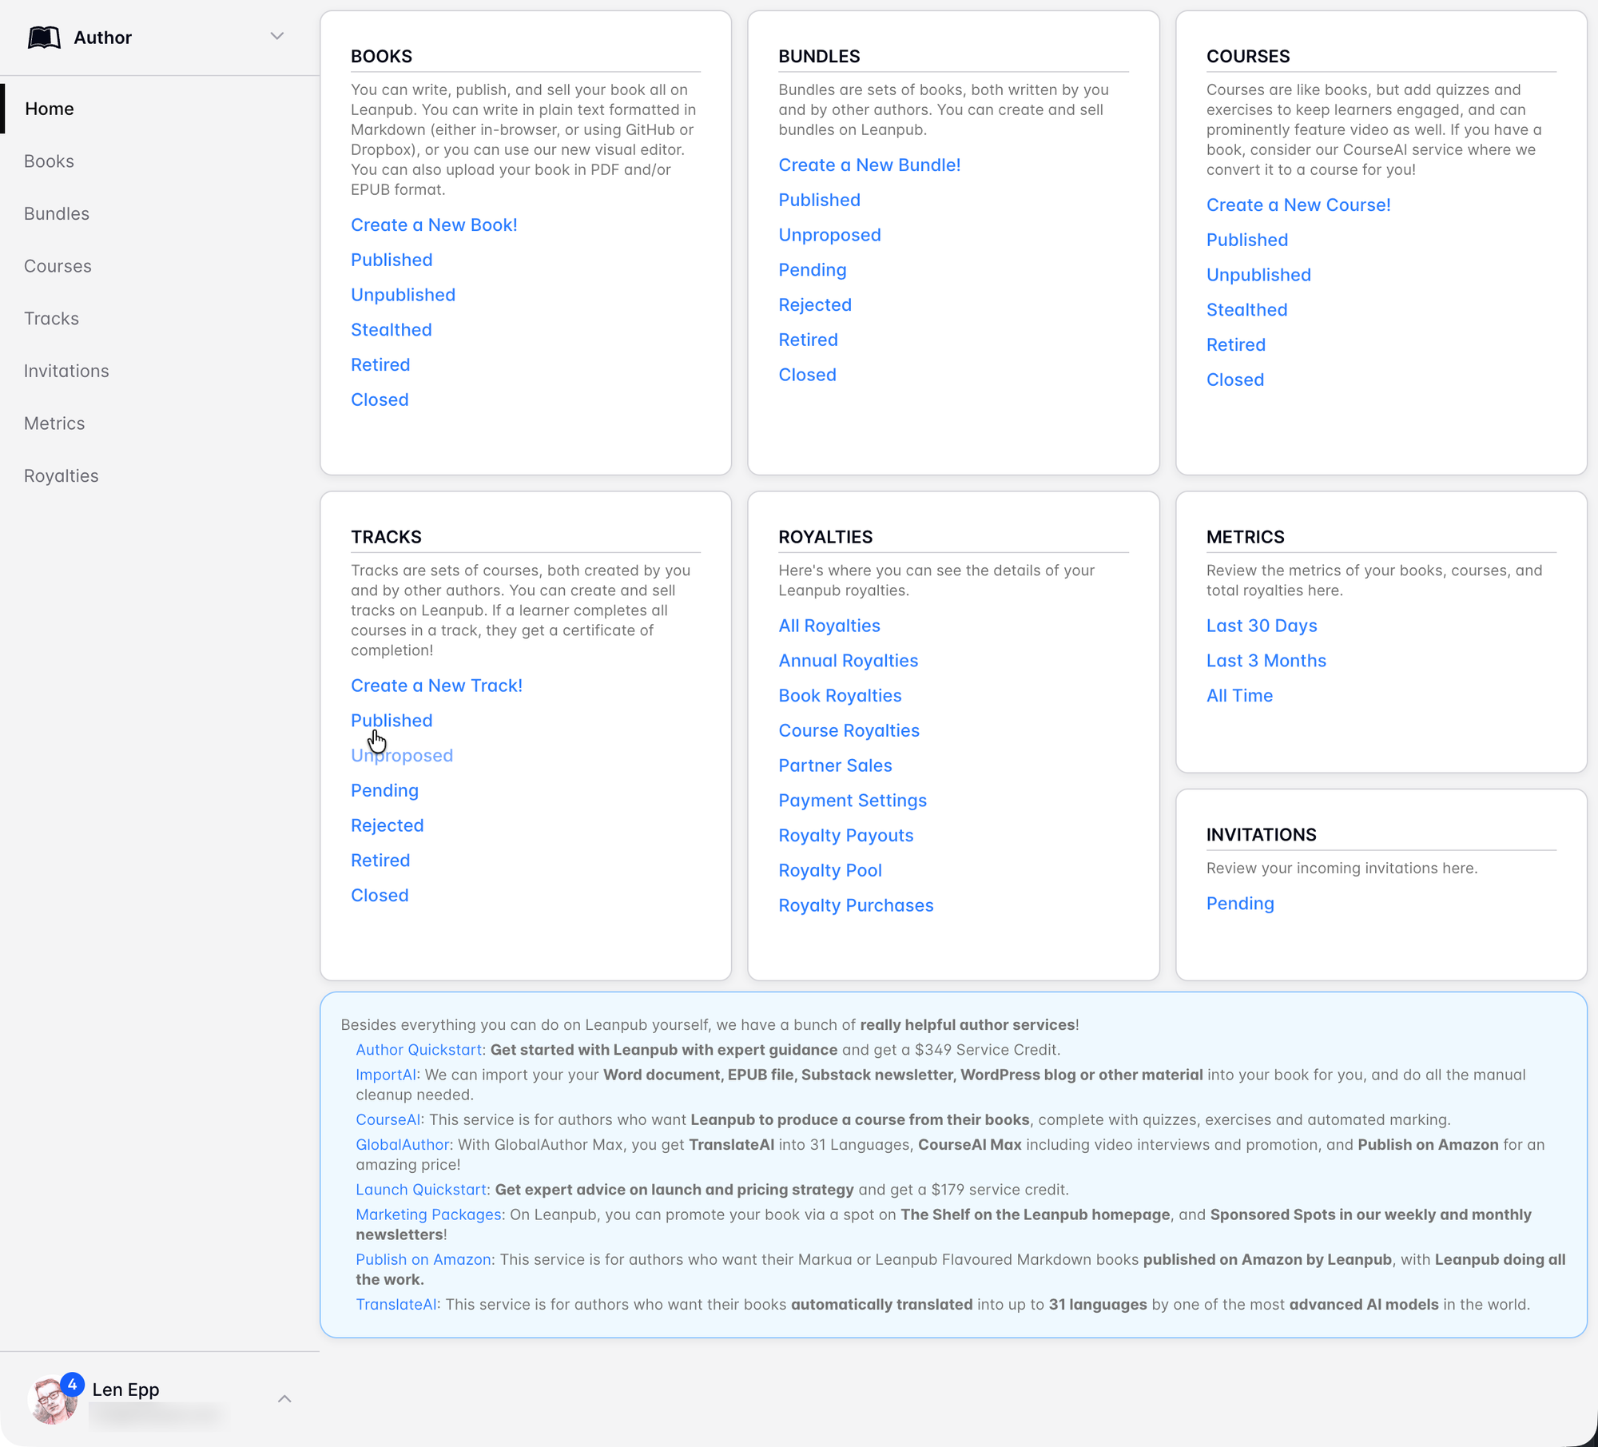The image size is (1598, 1447).
Task: Select Metrics in the sidebar
Action: click(x=54, y=423)
